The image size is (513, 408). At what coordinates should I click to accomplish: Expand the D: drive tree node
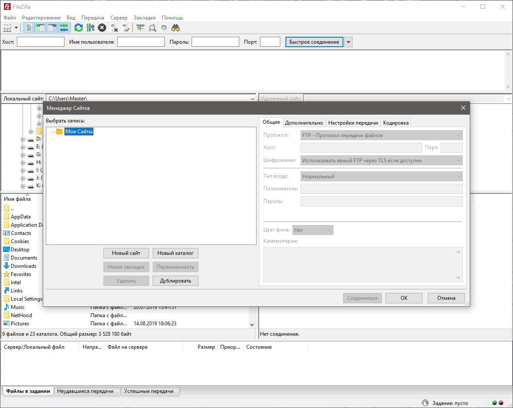(22, 139)
